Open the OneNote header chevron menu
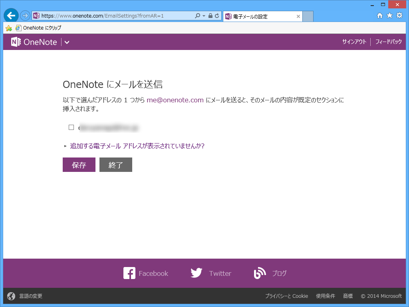This screenshot has width=409, height=307. pyautogui.click(x=66, y=42)
